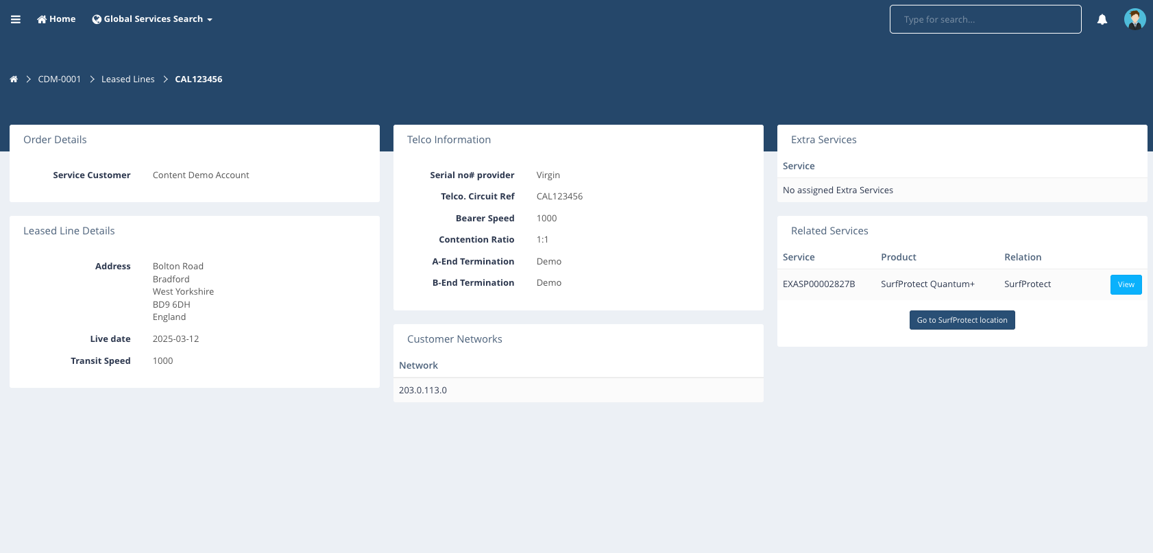Click Go to SurfProtect location button
The height and width of the screenshot is (553, 1153).
coord(962,320)
